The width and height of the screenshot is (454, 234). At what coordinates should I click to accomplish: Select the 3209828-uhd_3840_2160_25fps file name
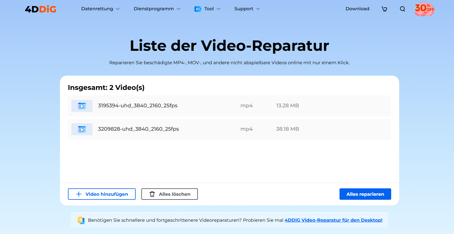pos(138,129)
